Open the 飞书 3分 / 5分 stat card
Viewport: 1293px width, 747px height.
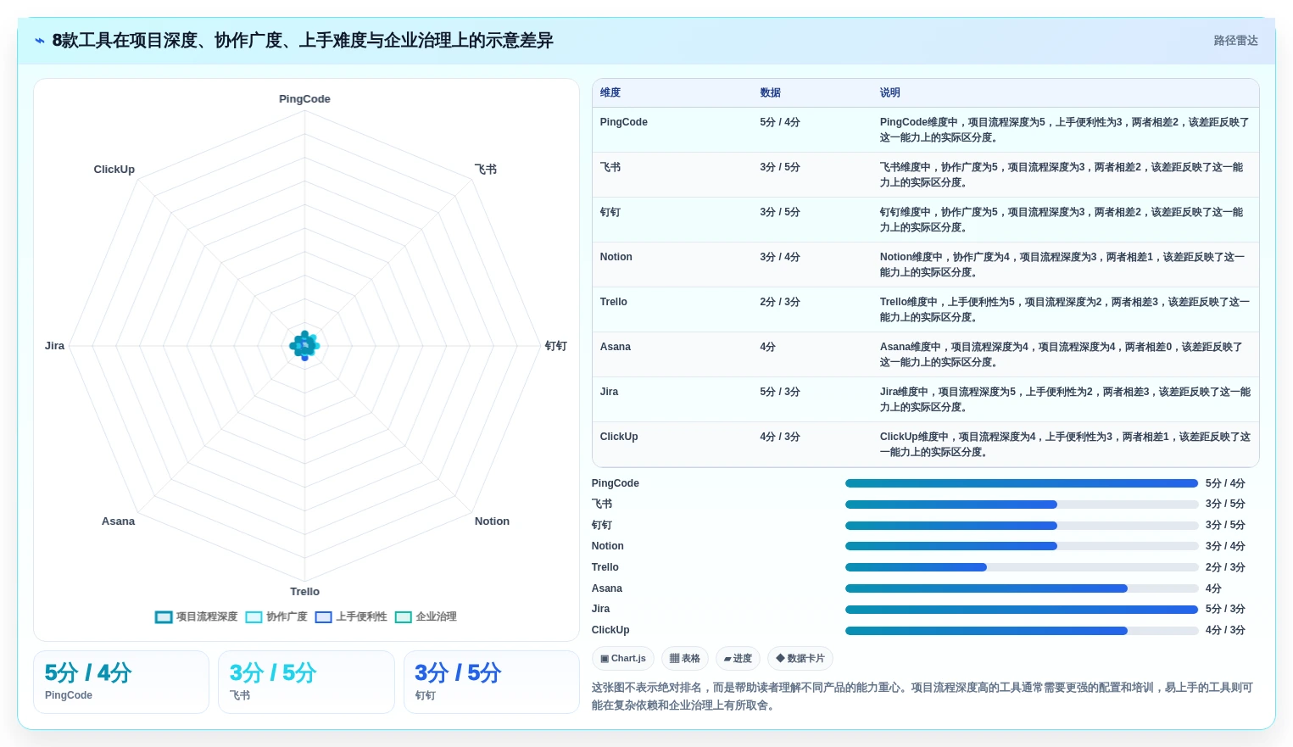pyautogui.click(x=306, y=683)
